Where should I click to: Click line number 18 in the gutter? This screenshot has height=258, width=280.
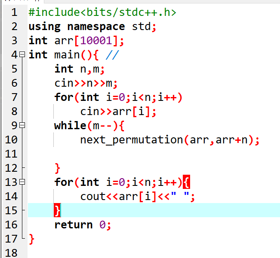[x=11, y=253]
